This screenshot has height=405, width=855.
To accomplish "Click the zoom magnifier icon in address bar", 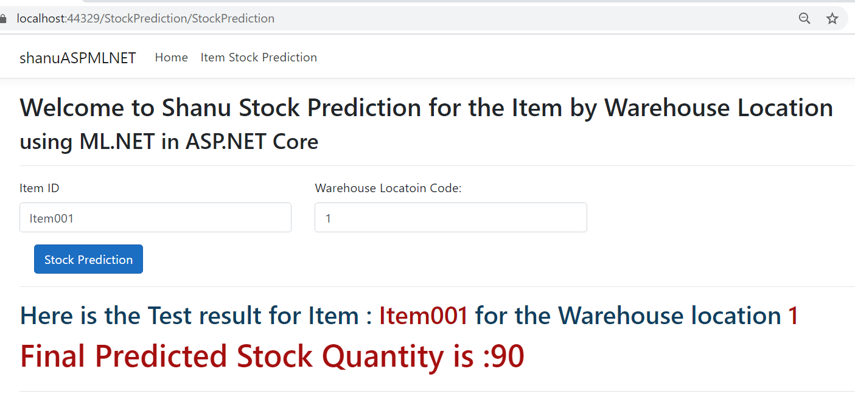I will click(x=804, y=18).
